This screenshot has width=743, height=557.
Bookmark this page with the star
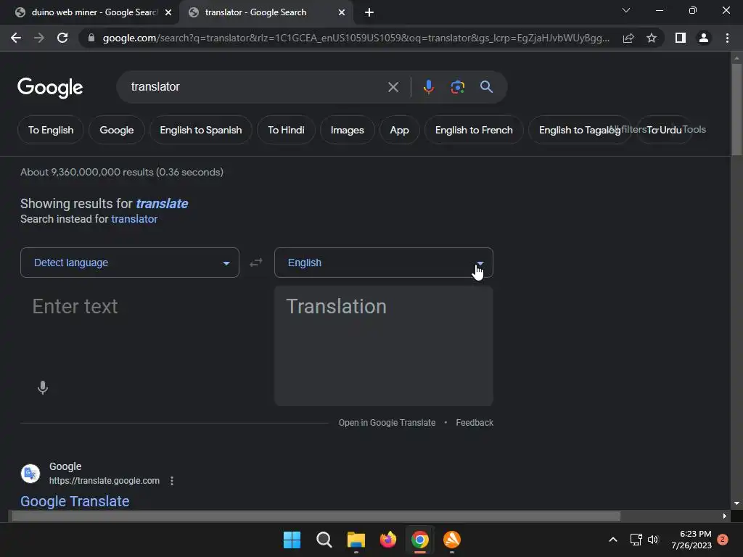[652, 38]
